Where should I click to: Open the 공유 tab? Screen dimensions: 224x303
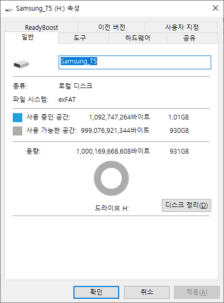coord(192,38)
